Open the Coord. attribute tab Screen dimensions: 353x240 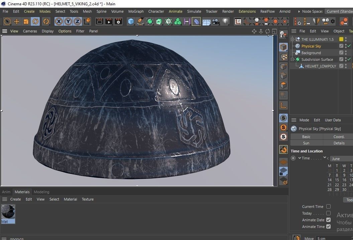339,137
